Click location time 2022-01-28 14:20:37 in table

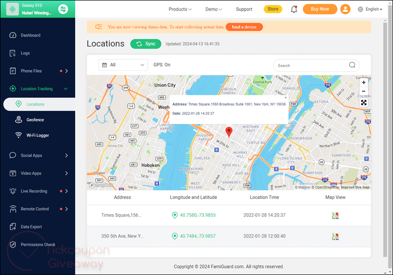point(264,215)
